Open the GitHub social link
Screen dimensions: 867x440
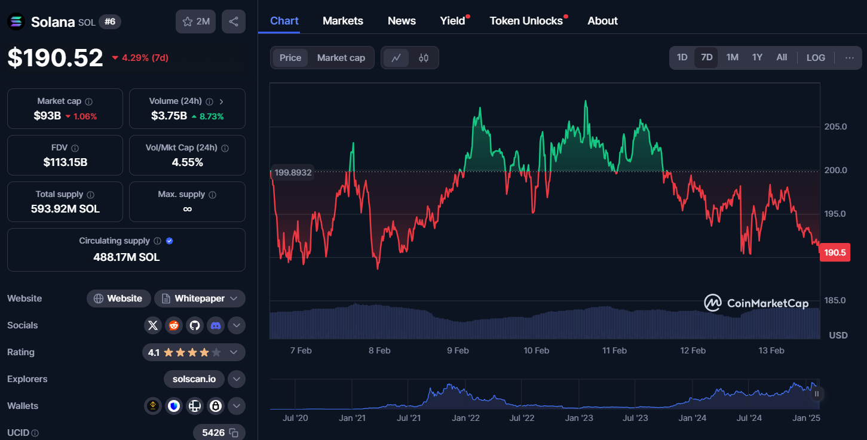tap(194, 325)
